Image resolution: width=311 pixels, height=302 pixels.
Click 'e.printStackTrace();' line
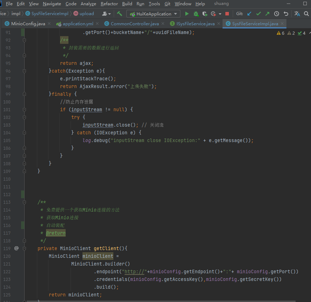point(88,79)
